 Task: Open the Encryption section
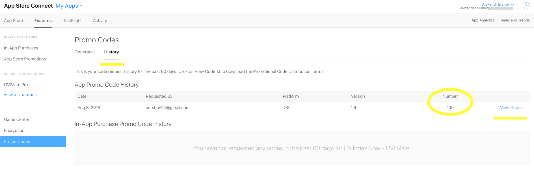[x=14, y=130]
